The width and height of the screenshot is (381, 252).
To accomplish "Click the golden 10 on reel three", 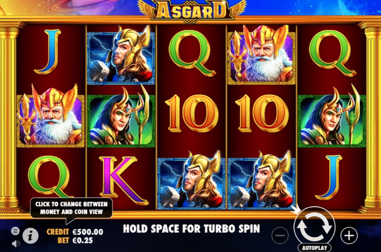I will tap(192, 114).
